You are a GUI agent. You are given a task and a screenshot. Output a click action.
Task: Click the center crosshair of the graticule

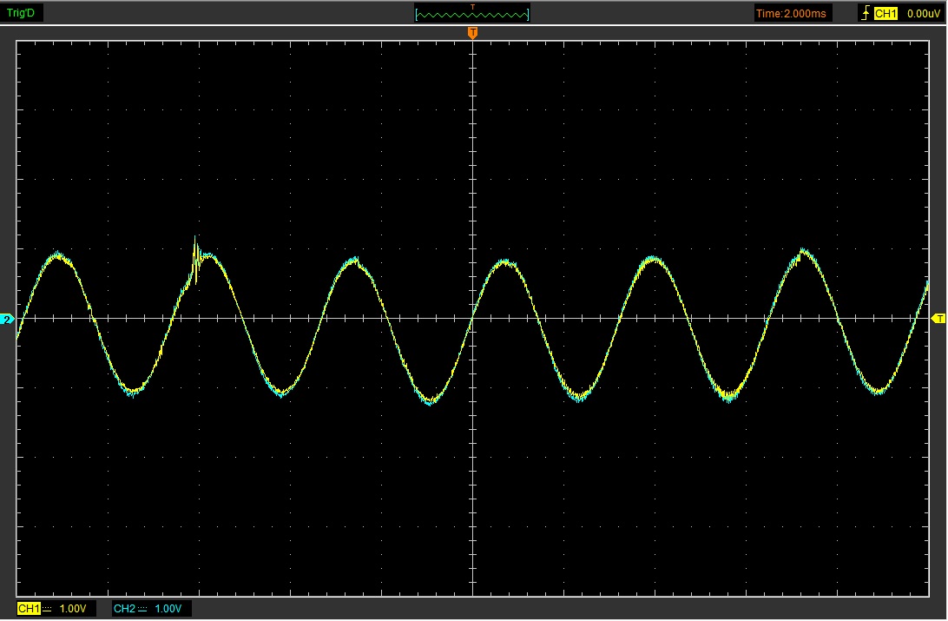click(472, 319)
